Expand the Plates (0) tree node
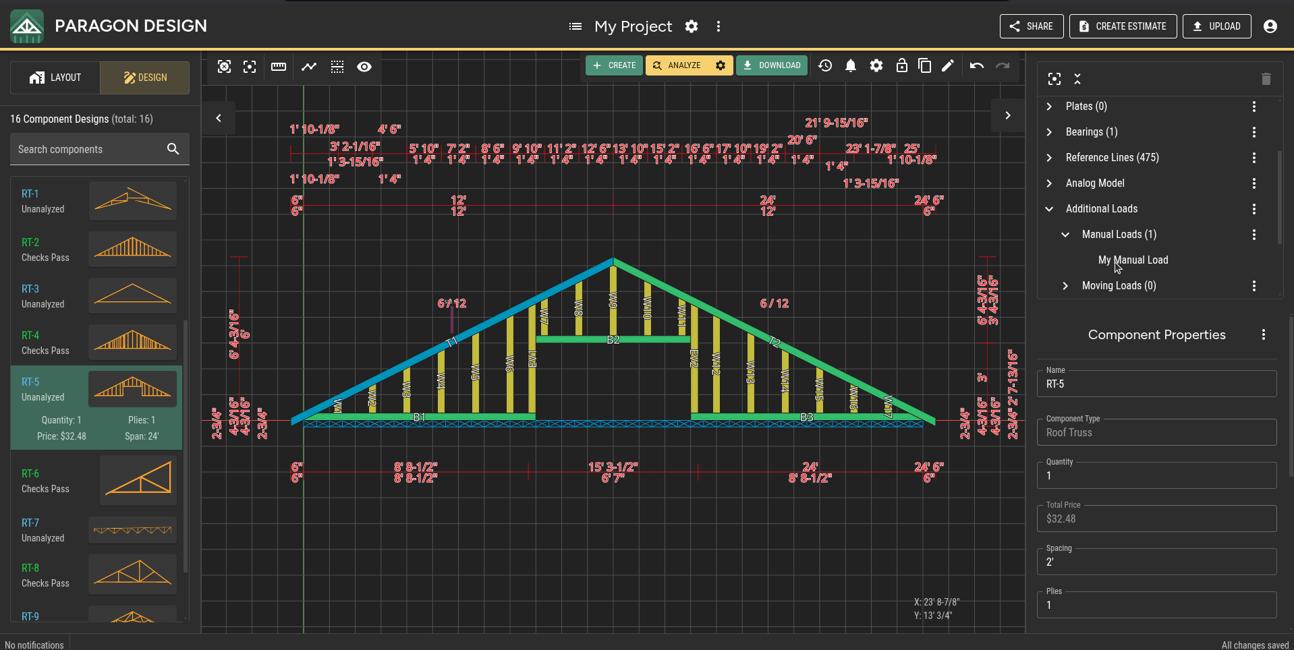 click(x=1049, y=107)
